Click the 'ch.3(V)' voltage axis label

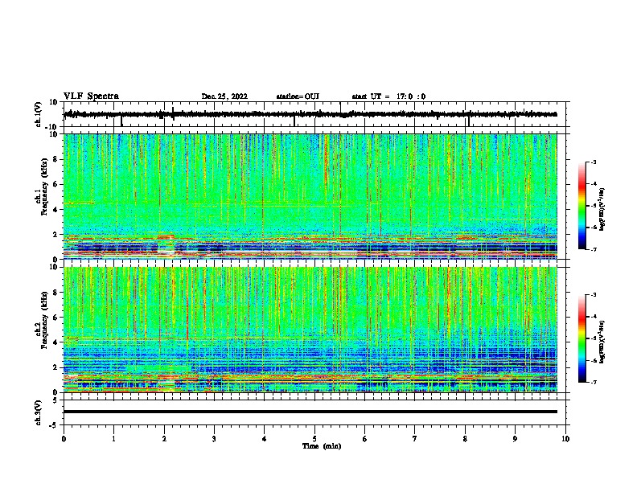pos(39,412)
